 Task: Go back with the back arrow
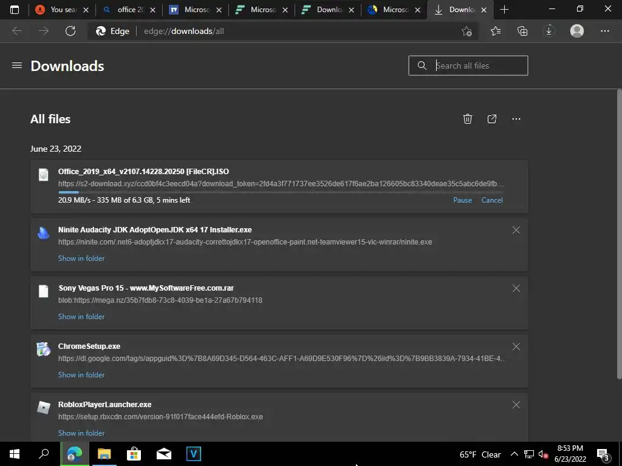pos(17,31)
